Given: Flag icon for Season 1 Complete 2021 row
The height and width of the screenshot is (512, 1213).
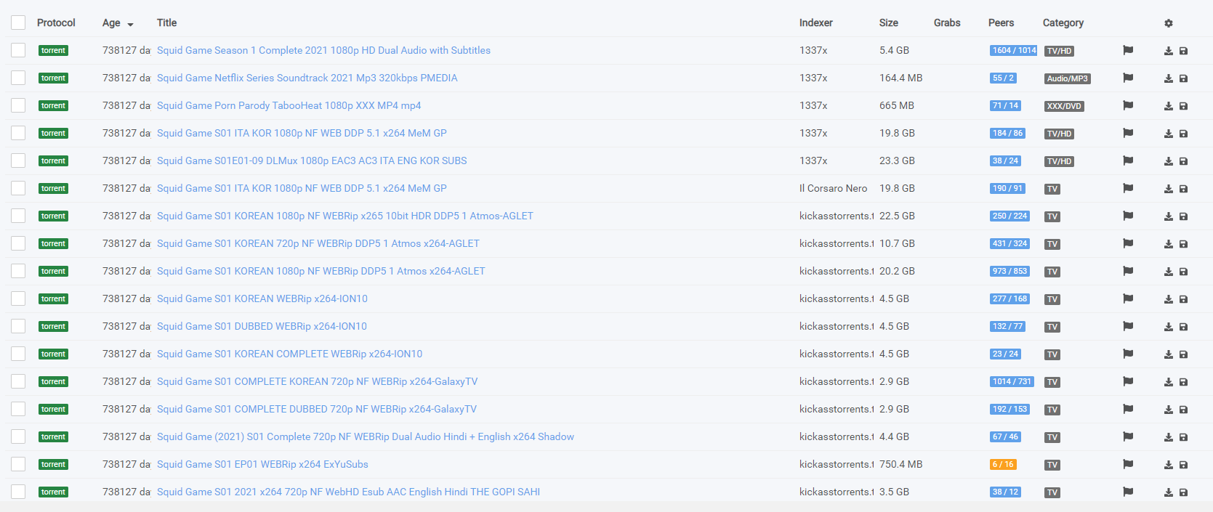Looking at the screenshot, I should tap(1128, 50).
